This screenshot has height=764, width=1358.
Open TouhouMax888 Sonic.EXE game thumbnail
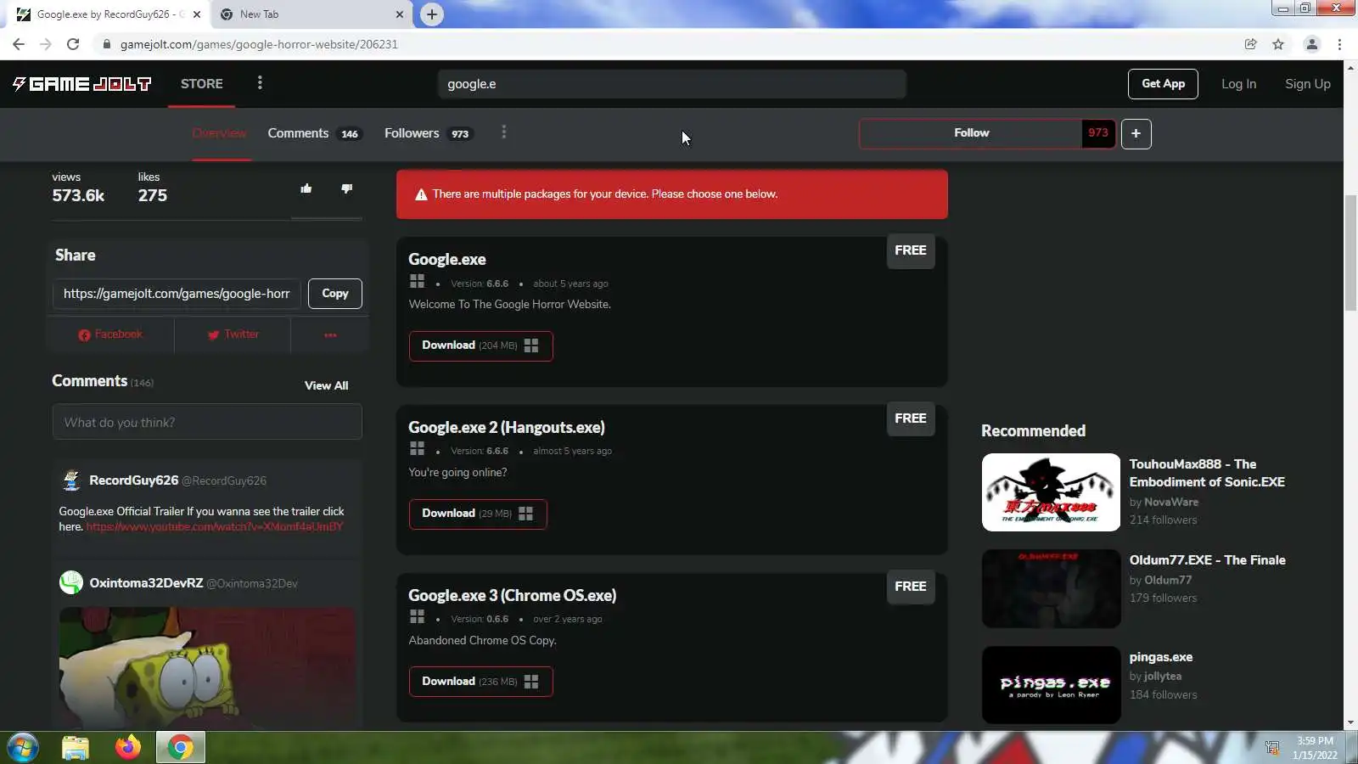pos(1051,492)
